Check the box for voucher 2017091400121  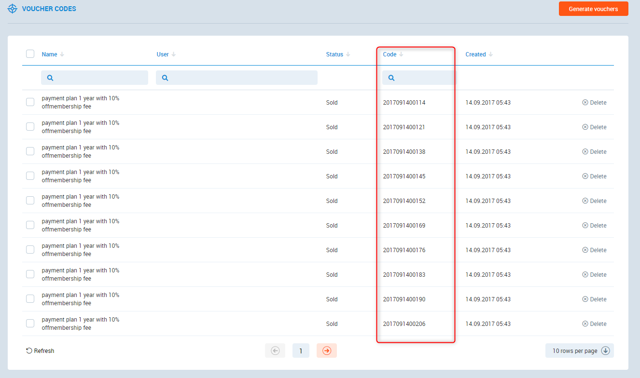point(30,127)
